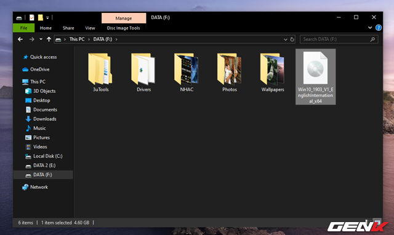Switch to the Home ribbon tab
Viewport: 394px width, 235px height.
[46, 28]
